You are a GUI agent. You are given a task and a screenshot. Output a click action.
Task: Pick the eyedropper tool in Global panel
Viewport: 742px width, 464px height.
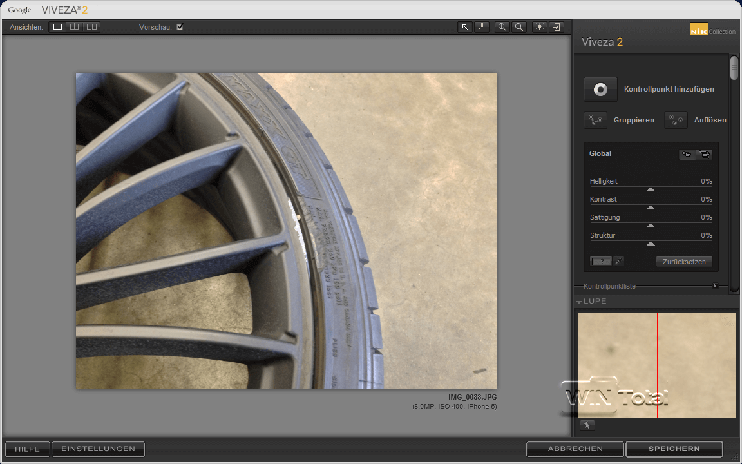[618, 261]
